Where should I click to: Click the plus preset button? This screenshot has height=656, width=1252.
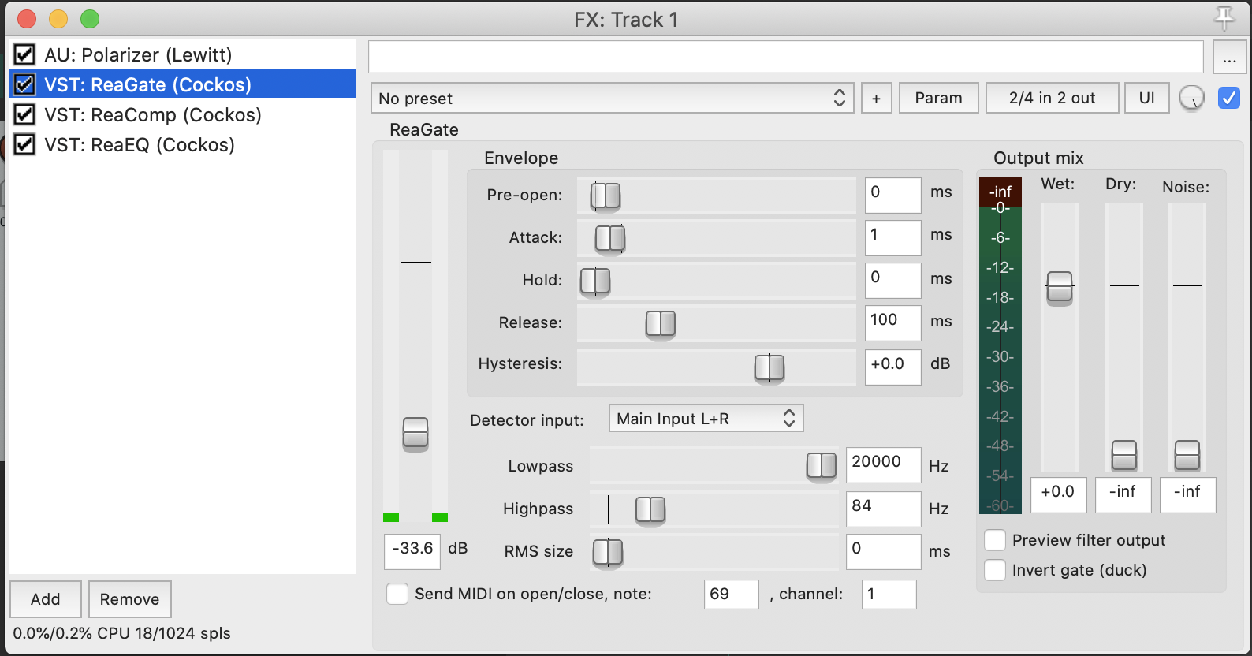tap(876, 99)
